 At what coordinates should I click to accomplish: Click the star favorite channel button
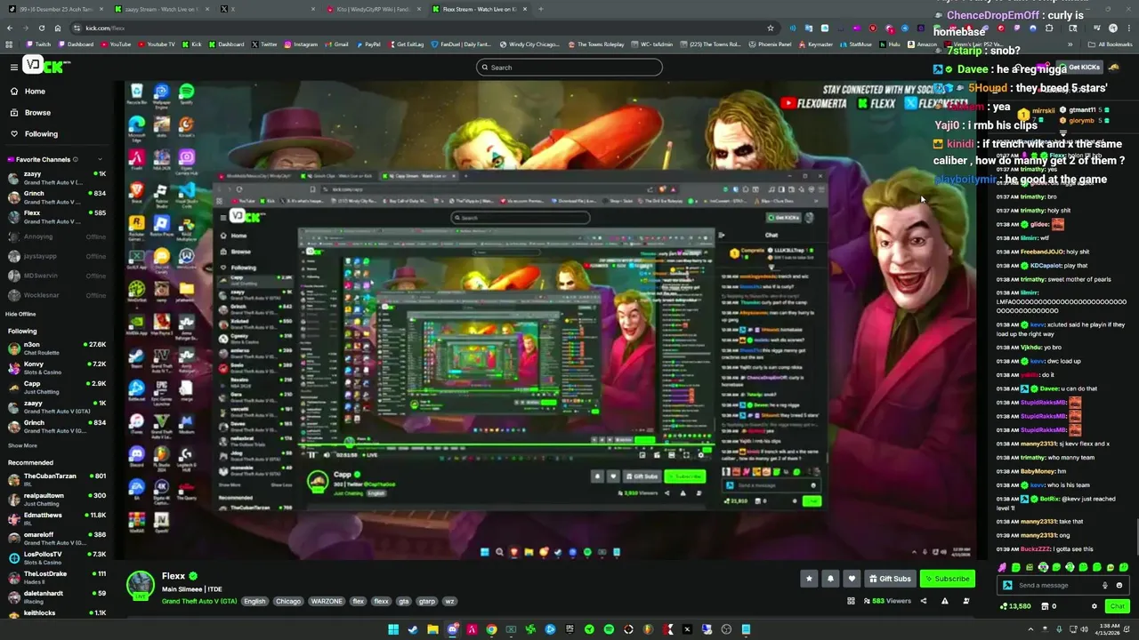point(809,579)
